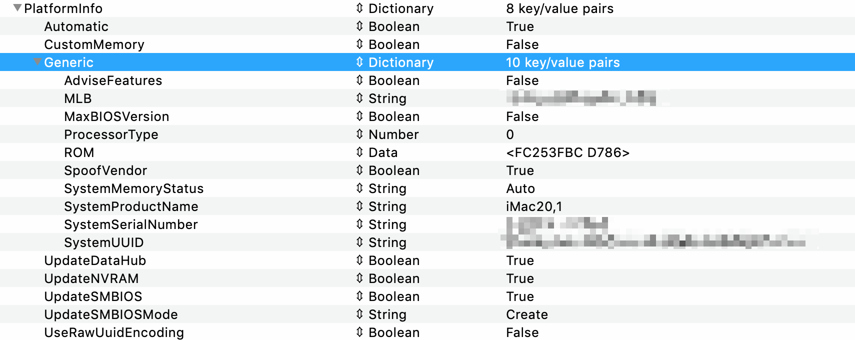855x340 pixels.
Task: Click the ProcessorType number value 0
Action: tap(510, 134)
